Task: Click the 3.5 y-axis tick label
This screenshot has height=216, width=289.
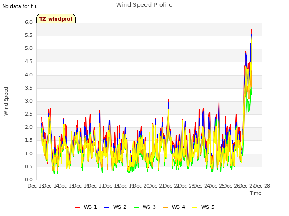Action: pyautogui.click(x=28, y=88)
